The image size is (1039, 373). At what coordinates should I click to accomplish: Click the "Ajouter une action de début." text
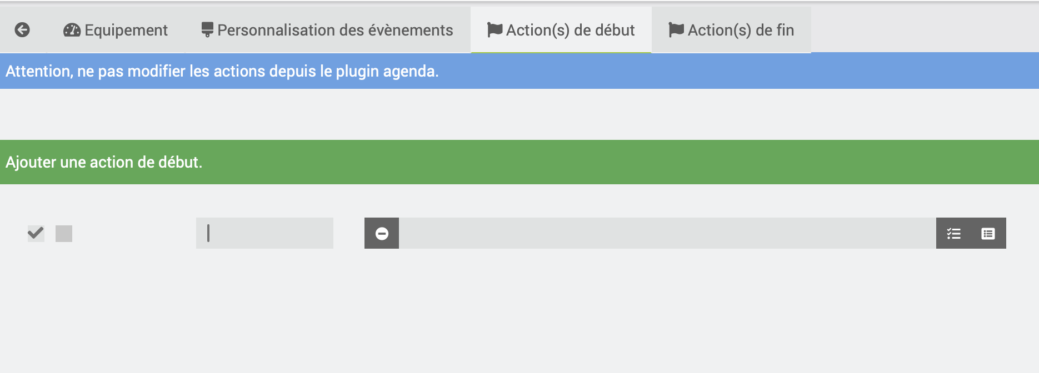coord(104,162)
